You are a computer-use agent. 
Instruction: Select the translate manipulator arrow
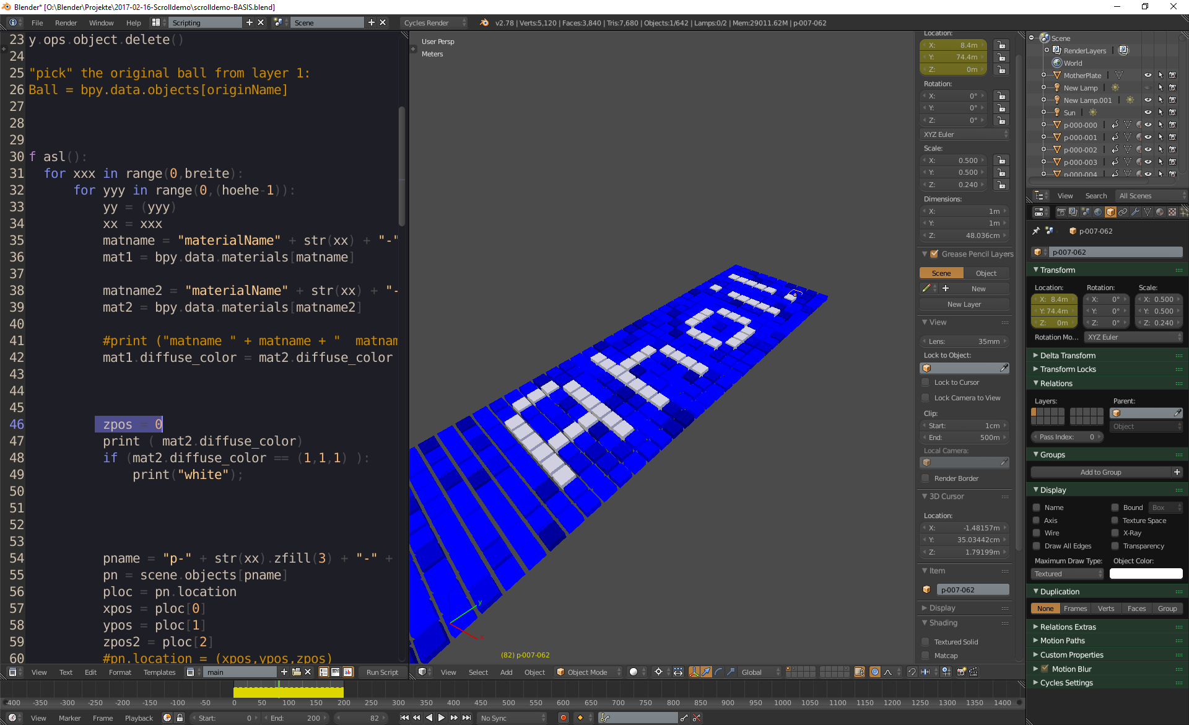706,672
